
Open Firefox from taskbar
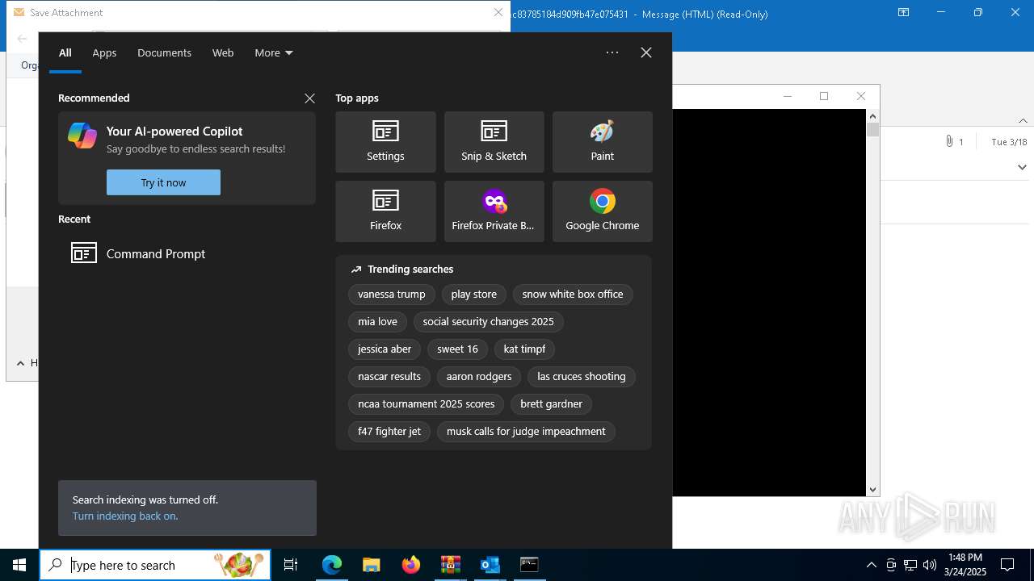(411, 565)
